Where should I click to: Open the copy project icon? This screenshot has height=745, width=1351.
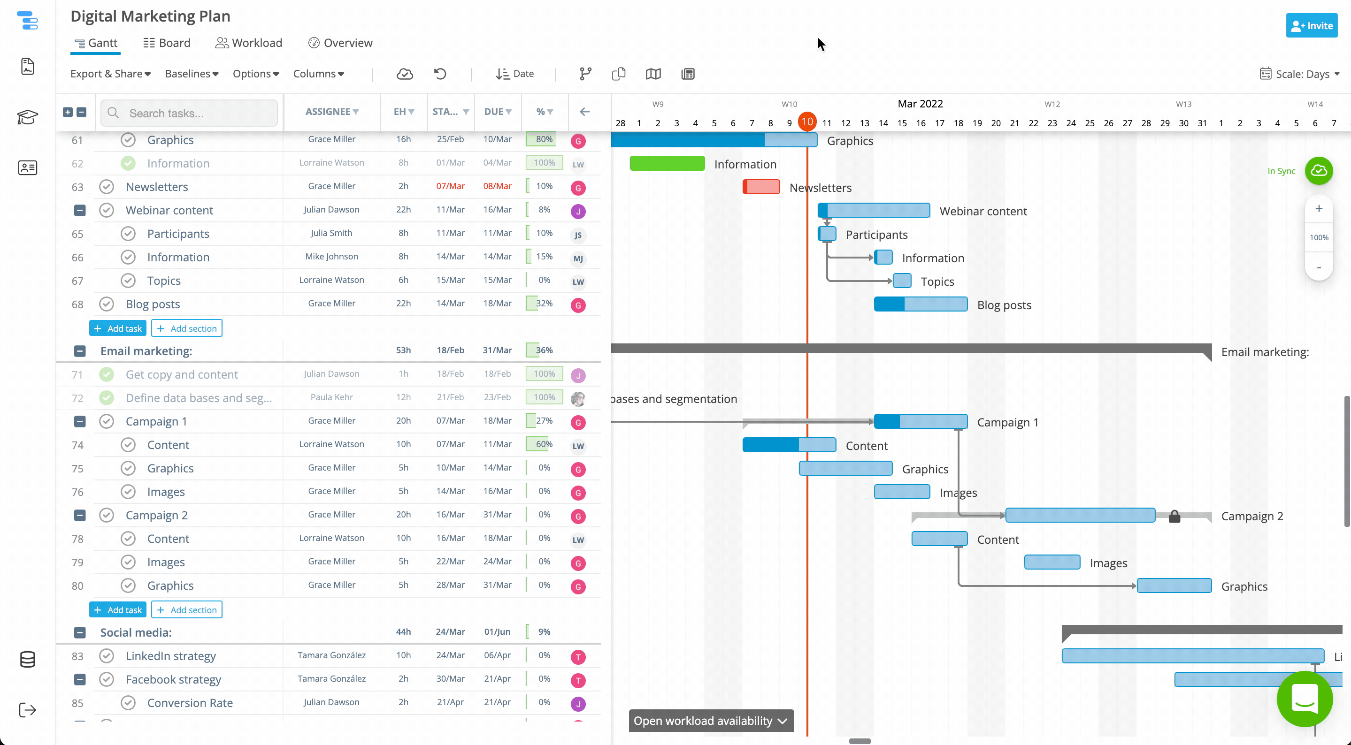[x=618, y=73]
